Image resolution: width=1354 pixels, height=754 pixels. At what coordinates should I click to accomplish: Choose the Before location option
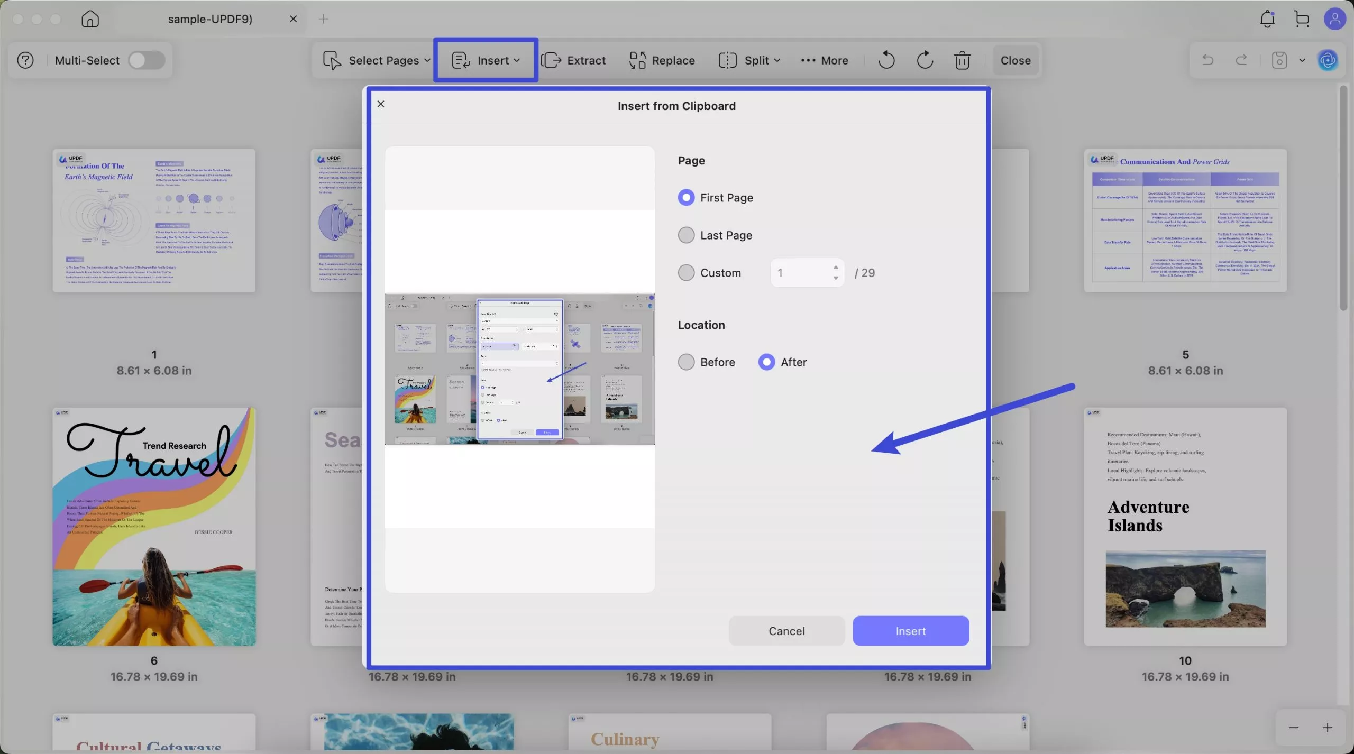point(686,362)
